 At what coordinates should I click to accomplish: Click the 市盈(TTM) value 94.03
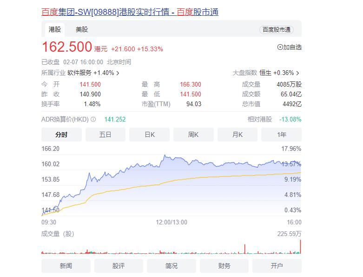(194, 104)
